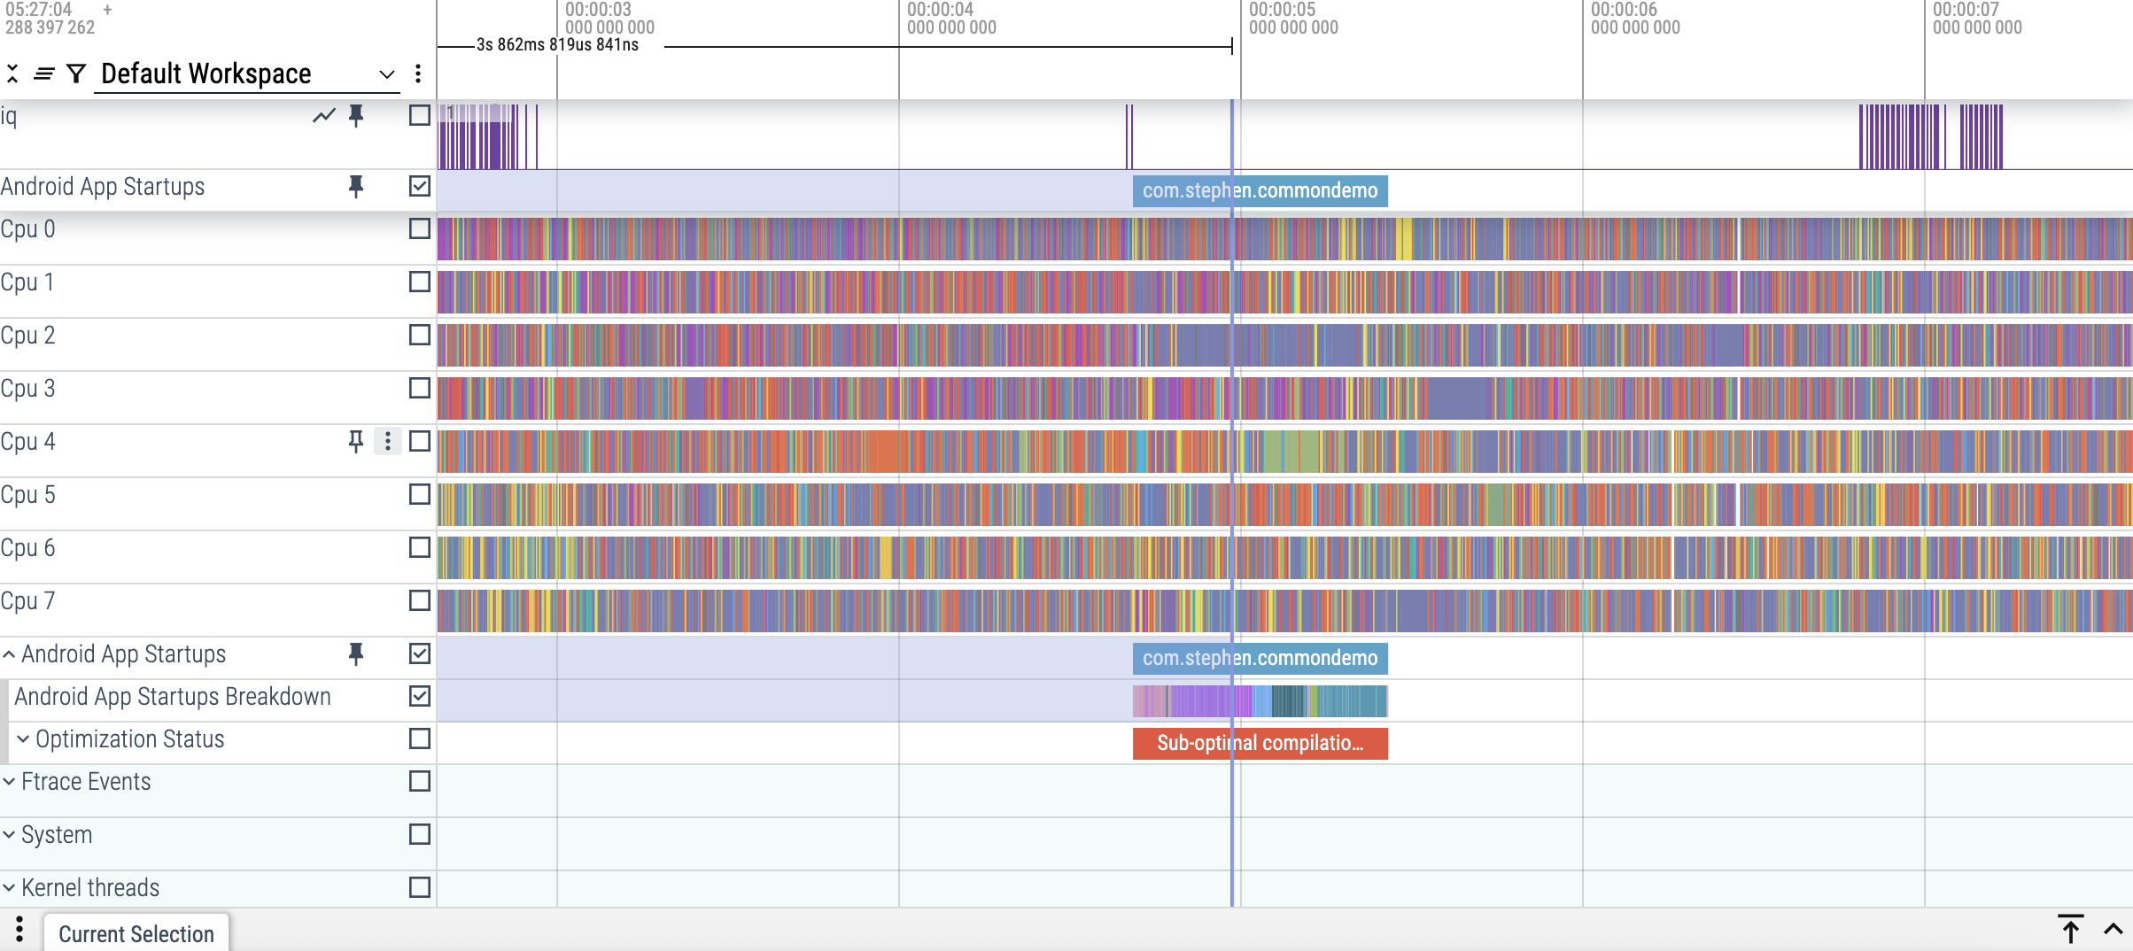Open workspace three-dot options menu
The height and width of the screenshot is (951, 2133).
pyautogui.click(x=418, y=73)
